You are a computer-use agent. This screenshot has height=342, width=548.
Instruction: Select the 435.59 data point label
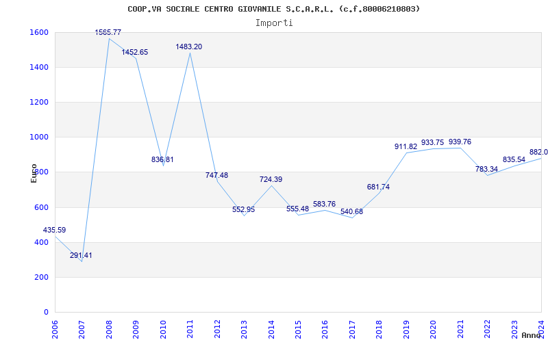55,230
